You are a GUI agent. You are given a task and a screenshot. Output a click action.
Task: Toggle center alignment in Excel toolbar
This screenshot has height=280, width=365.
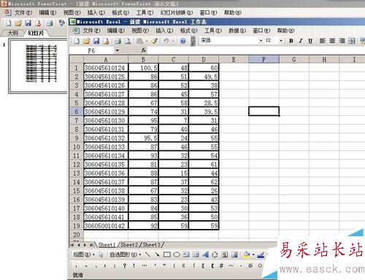(332, 41)
